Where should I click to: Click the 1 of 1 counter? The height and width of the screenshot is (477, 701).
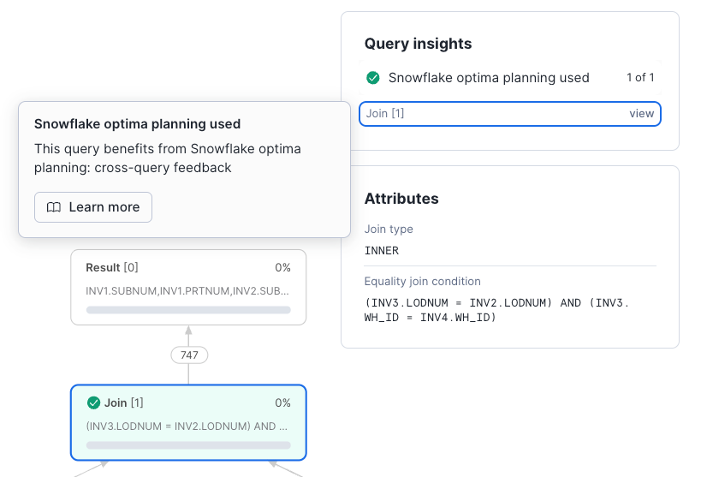(x=640, y=77)
